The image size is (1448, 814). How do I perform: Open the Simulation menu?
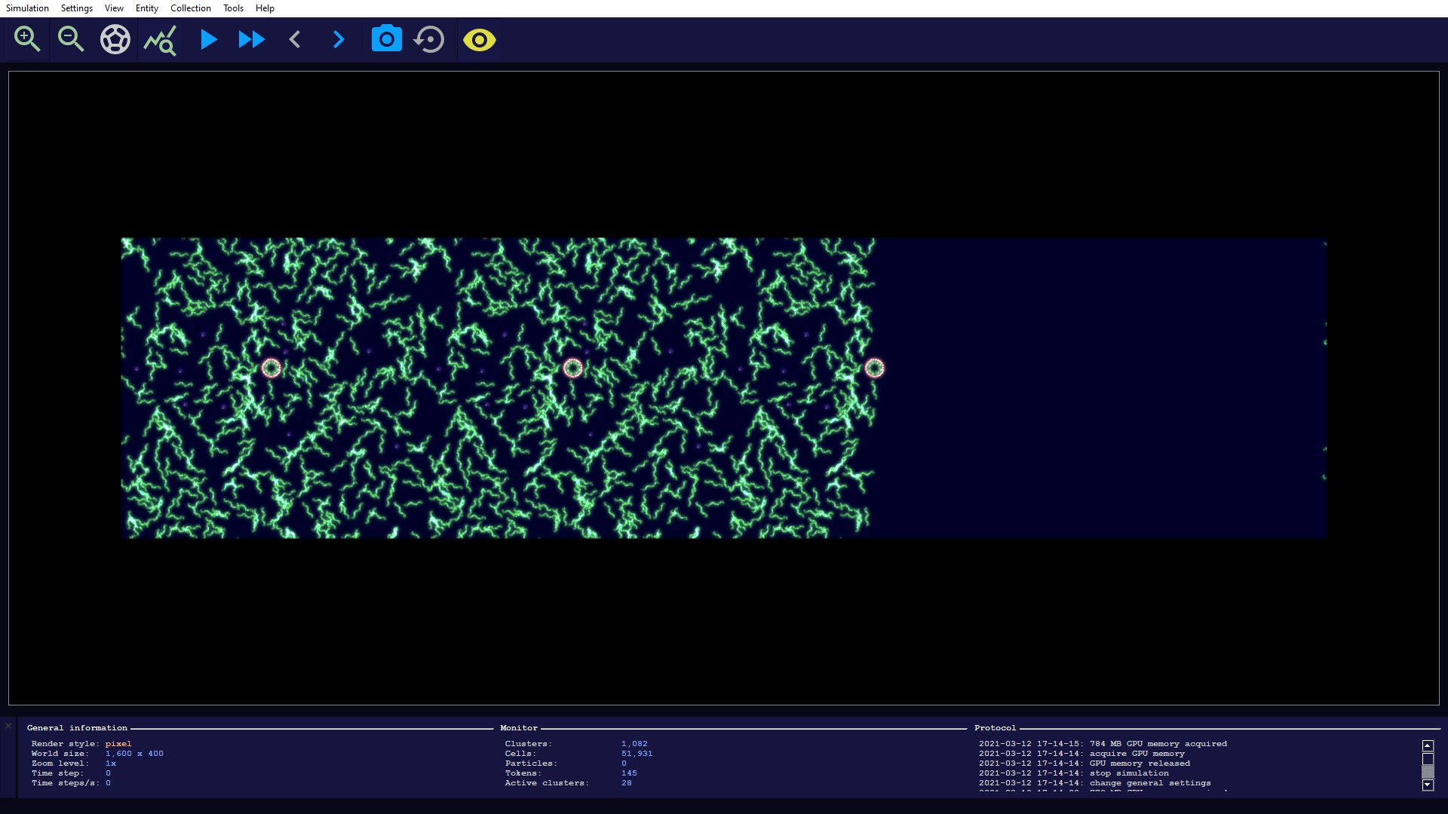tap(27, 8)
